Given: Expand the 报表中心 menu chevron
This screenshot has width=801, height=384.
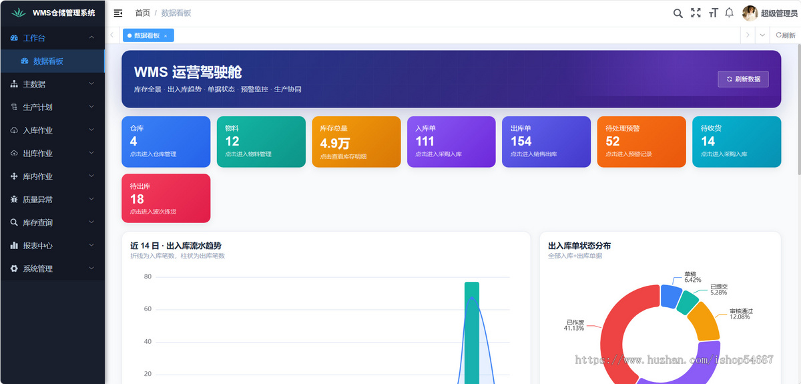Looking at the screenshot, I should pos(91,245).
